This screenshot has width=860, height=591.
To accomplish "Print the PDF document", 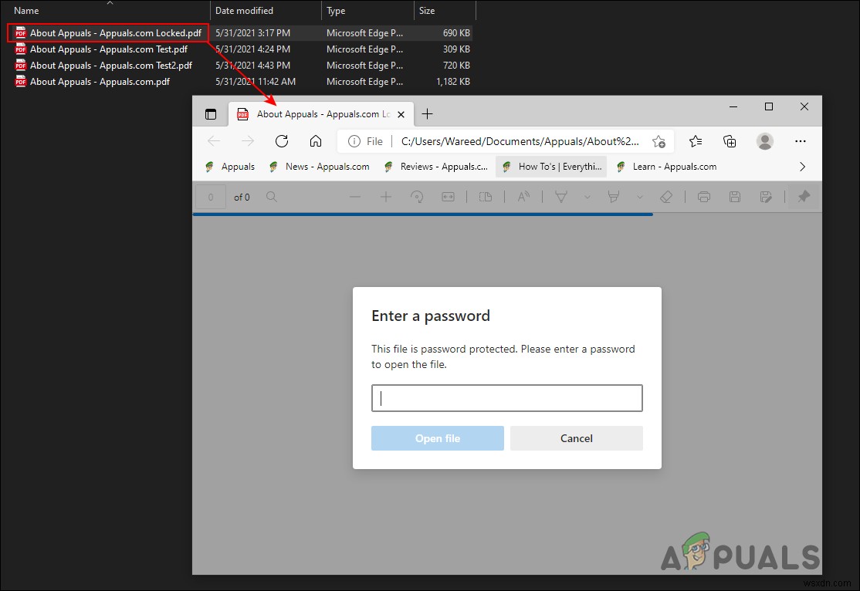I will [x=704, y=197].
